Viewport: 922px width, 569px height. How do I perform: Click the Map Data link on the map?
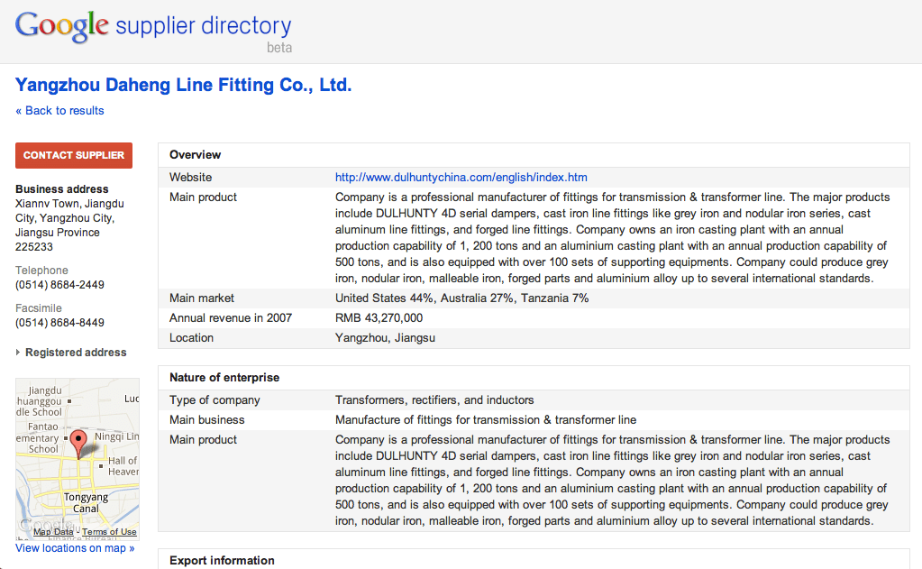click(53, 532)
